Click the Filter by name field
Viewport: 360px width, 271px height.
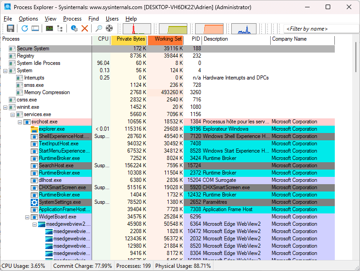click(322, 29)
